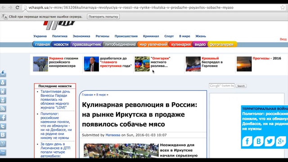Screen dimensions: 288x162
Task: Click the sidebar icon just above RSS
Action: click(x=3, y=100)
